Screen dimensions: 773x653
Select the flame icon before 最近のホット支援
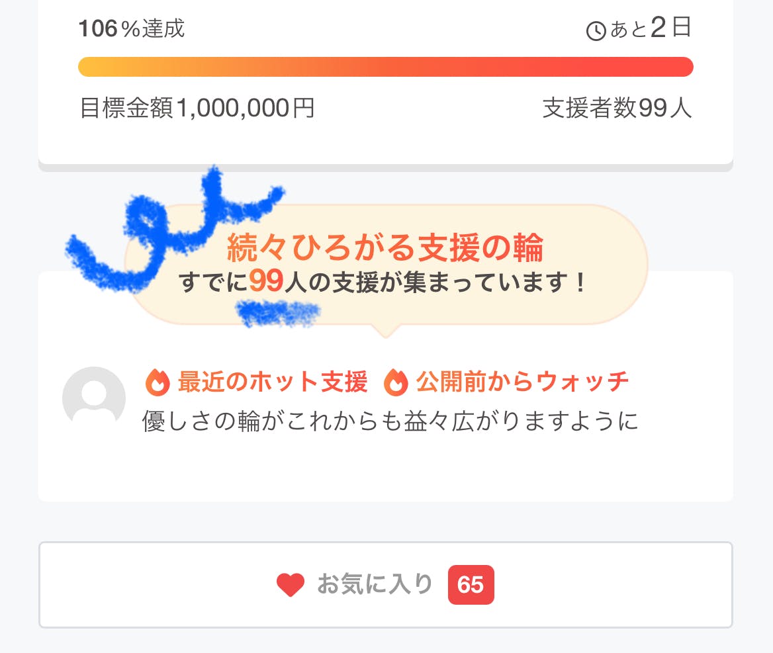tap(157, 382)
